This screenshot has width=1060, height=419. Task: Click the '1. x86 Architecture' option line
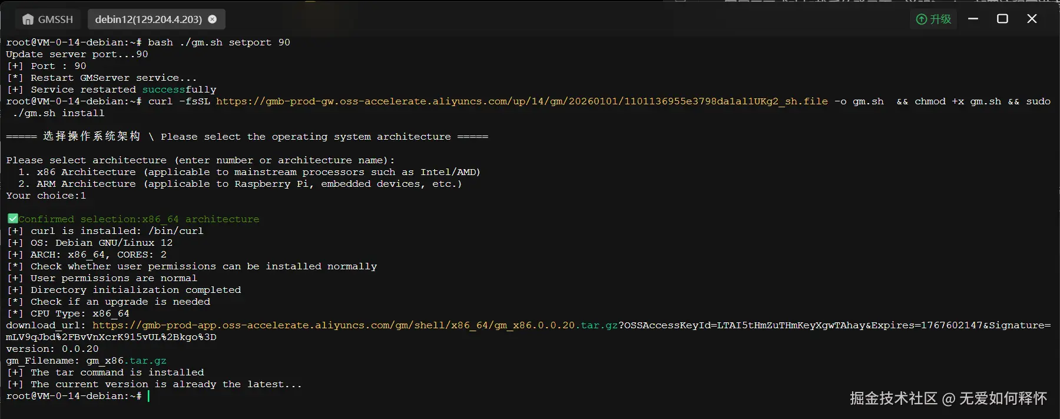[249, 172]
